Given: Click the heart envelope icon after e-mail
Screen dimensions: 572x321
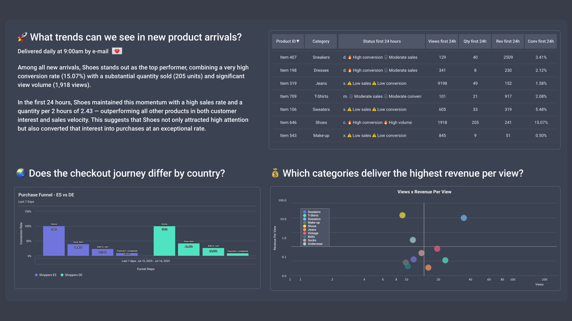Looking at the screenshot, I should [x=117, y=51].
